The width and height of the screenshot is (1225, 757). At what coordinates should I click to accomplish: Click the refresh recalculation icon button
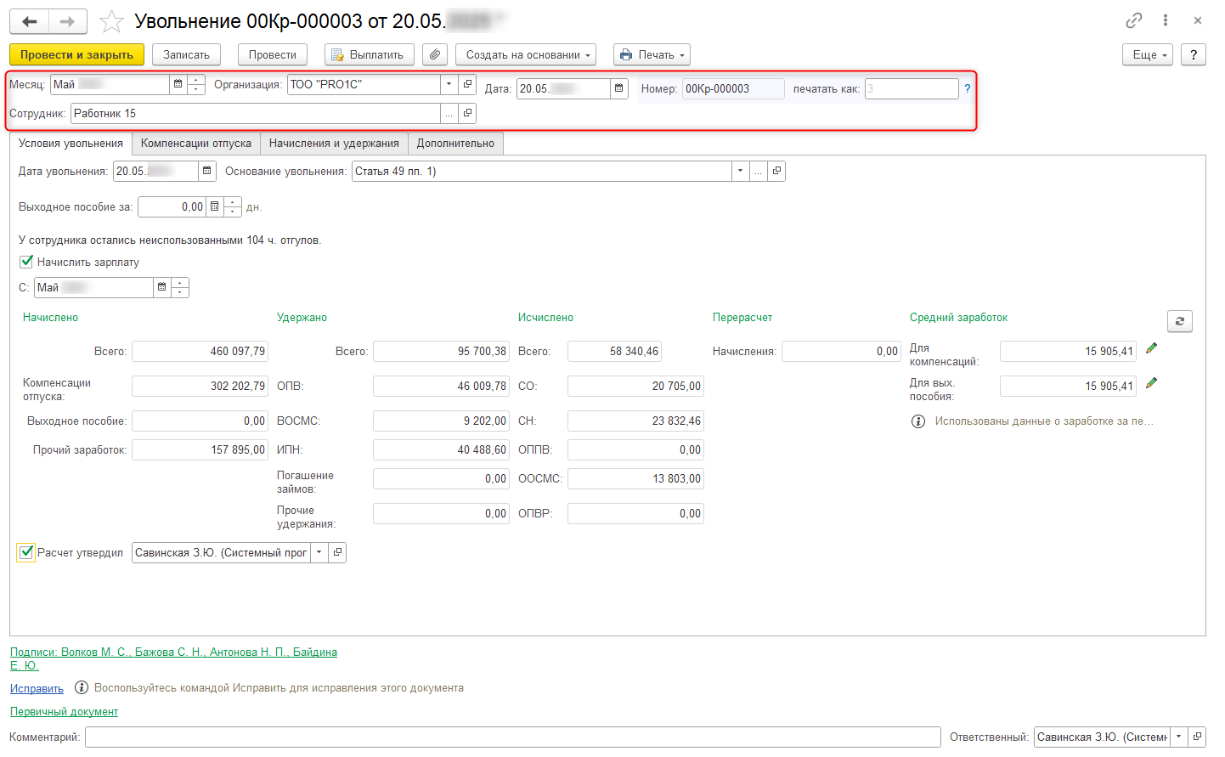point(1179,321)
